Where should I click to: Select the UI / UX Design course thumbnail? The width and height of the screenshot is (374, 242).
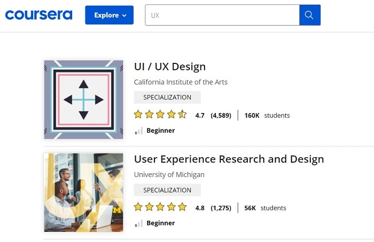83,100
